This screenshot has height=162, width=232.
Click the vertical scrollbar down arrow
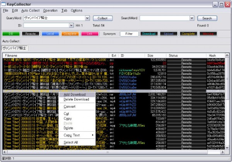[227, 147]
